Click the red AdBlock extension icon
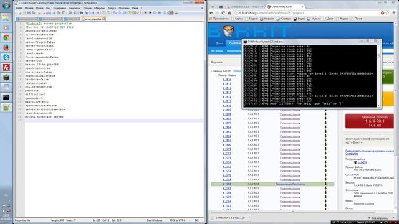This screenshot has width=399, height=224. coord(382,13)
